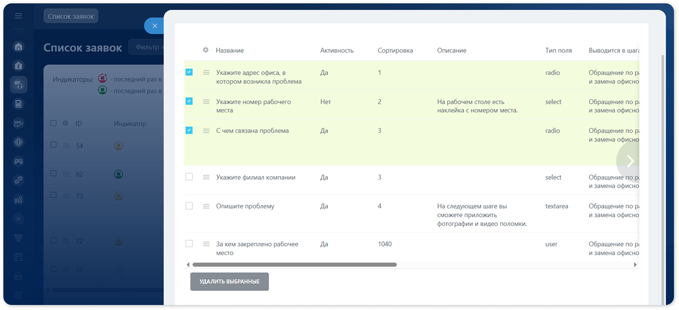The width and height of the screenshot is (679, 310).
Task: Click the right chevron arrow to scroll table
Action: (x=630, y=161)
